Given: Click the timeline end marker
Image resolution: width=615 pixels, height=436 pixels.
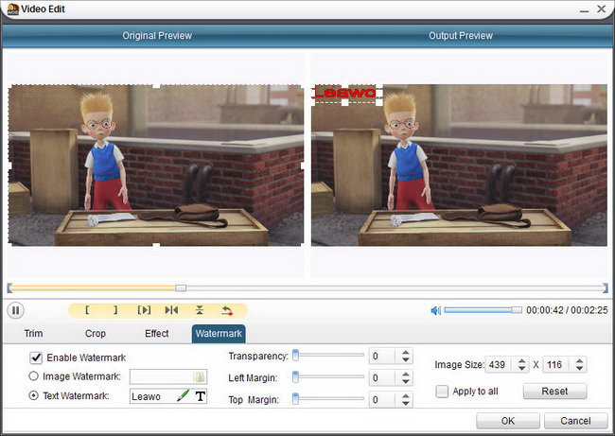Looking at the screenshot, I should (606, 288).
